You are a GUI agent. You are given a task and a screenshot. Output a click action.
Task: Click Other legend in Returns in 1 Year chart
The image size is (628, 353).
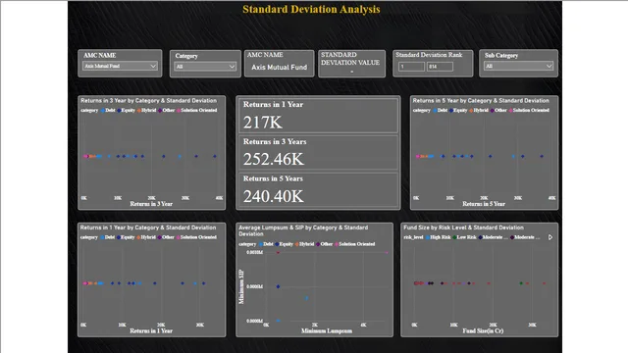pos(166,237)
